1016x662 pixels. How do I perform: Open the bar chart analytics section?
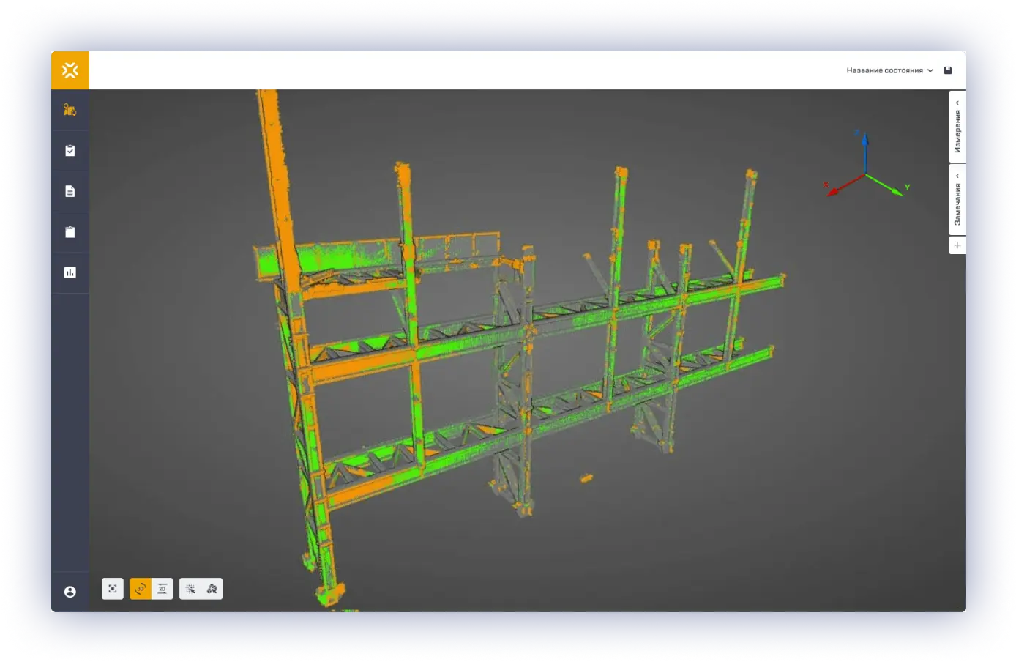point(70,272)
